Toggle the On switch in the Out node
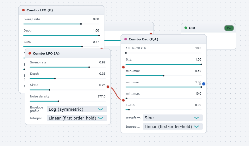249x146 pixels. [x=229, y=28]
